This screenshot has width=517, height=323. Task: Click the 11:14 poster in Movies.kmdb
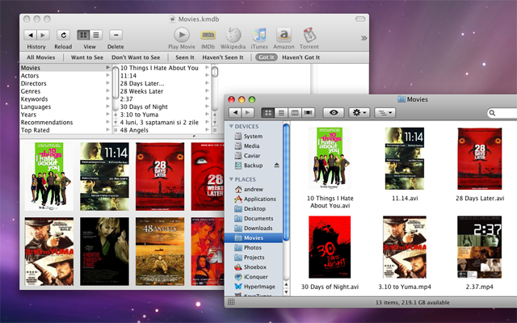pos(104,177)
